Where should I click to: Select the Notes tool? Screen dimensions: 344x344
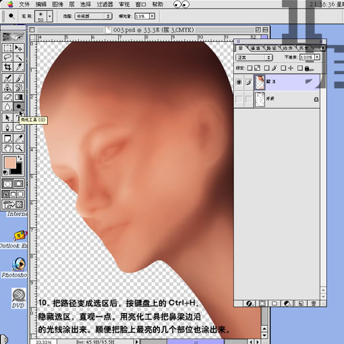(x=7, y=138)
